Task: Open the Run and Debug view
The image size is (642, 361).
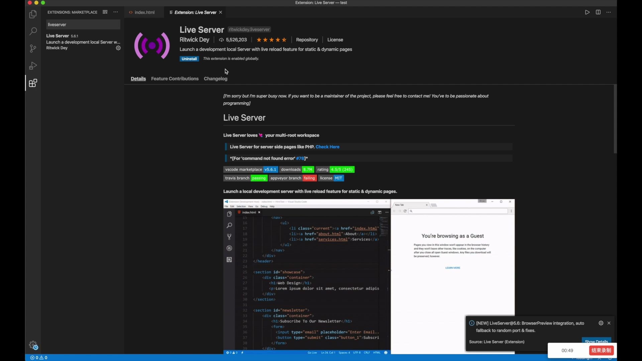Action: point(33,66)
